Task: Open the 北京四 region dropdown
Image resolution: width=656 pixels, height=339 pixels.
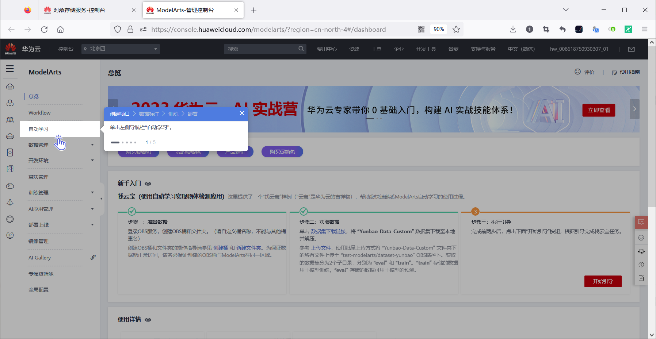Action: pyautogui.click(x=121, y=49)
